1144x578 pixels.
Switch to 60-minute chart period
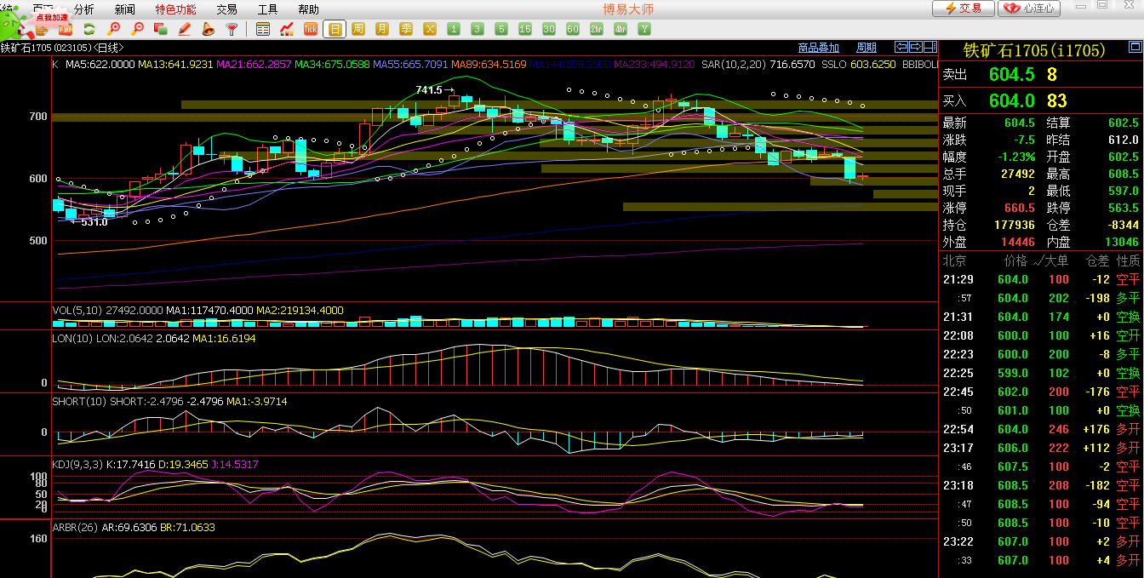tap(573, 29)
